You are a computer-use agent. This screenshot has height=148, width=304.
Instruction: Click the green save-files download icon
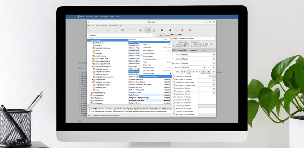141,30
